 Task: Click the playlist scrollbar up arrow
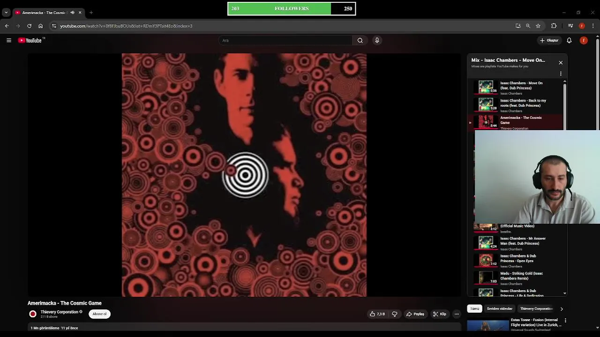pos(564,82)
